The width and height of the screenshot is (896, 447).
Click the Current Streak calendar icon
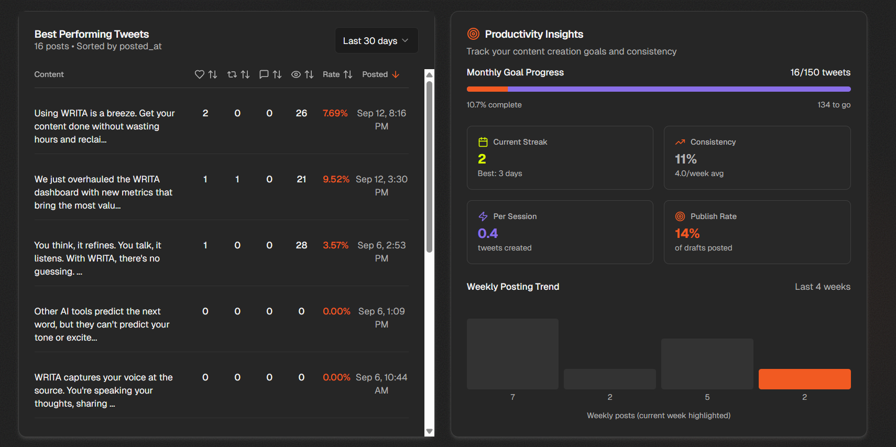pos(483,142)
